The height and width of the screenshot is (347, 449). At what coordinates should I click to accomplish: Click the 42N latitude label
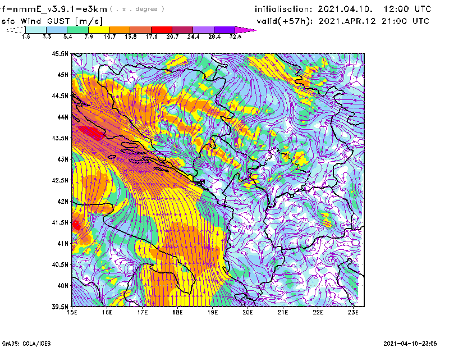[63, 202]
